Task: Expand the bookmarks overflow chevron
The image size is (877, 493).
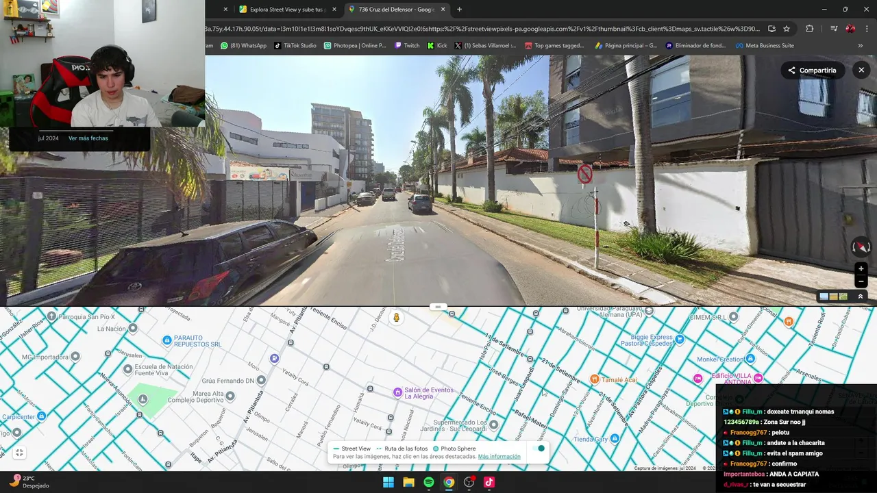Action: click(861, 46)
